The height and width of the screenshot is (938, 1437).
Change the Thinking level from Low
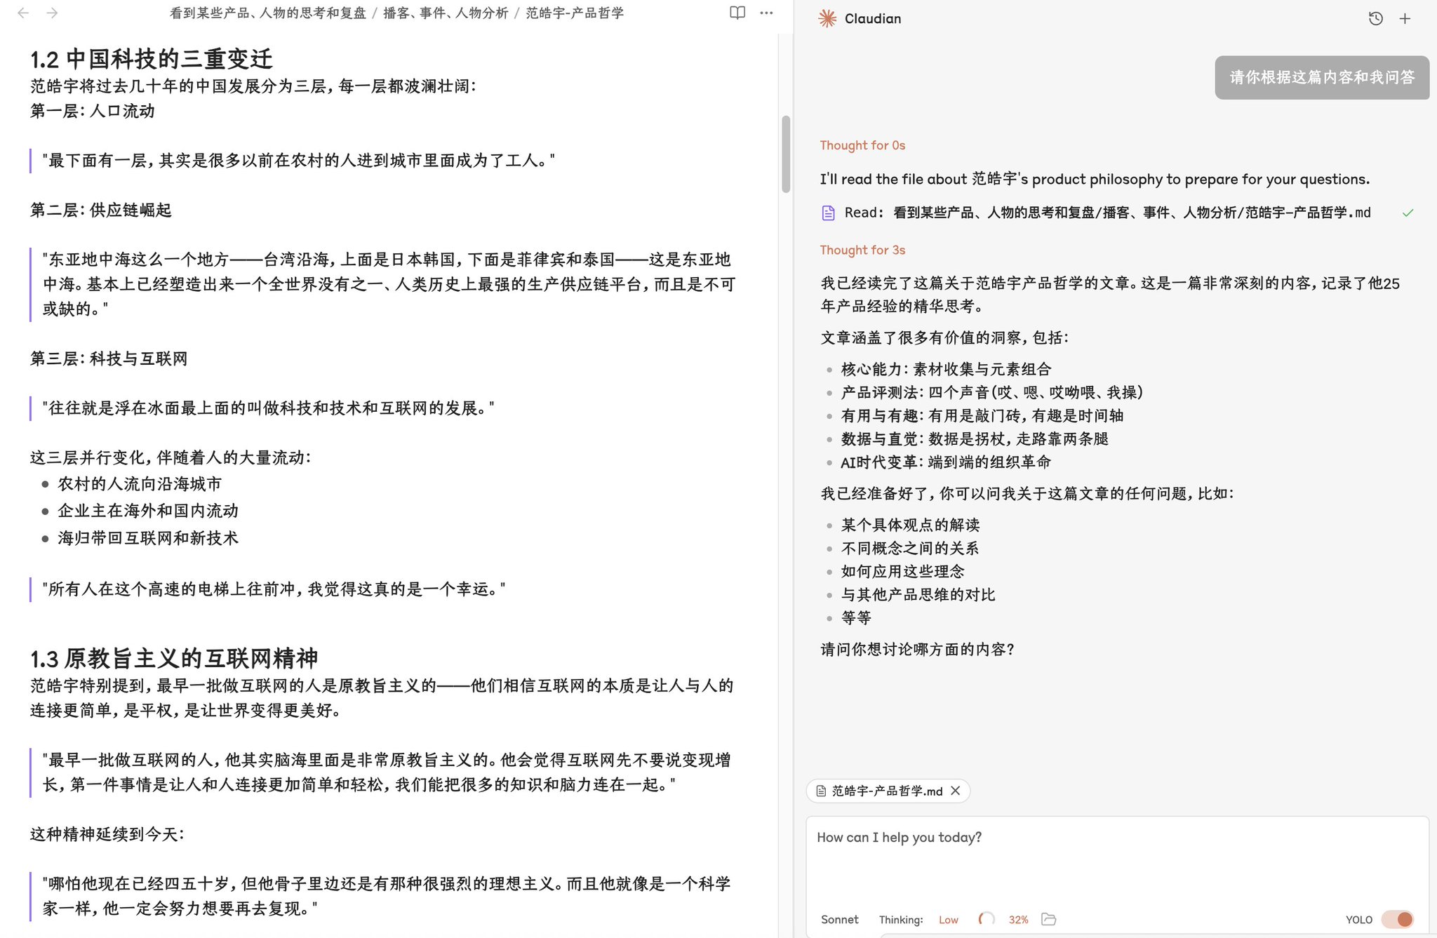[948, 919]
